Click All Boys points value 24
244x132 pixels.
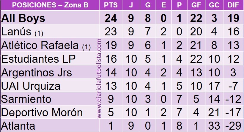(x=111, y=18)
